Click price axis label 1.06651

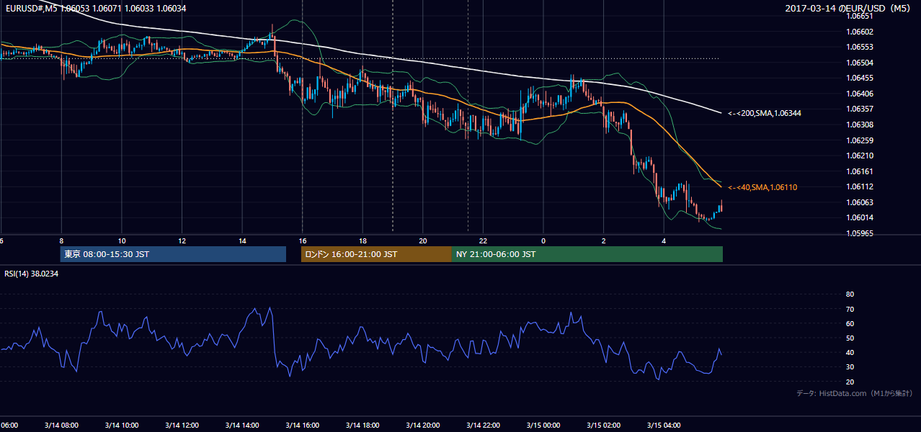860,16
